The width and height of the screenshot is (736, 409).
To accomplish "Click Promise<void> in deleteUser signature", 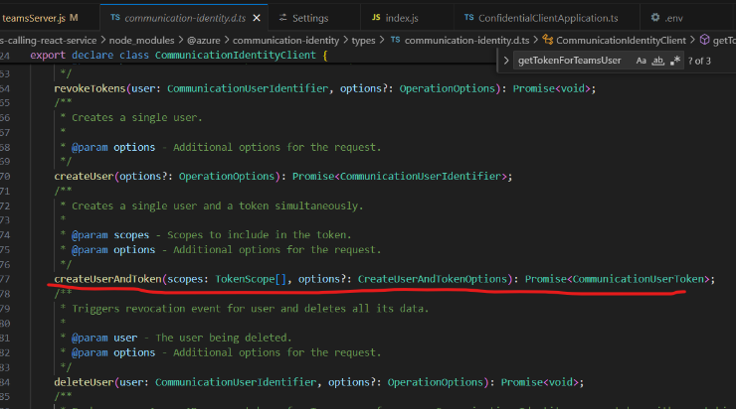I will [x=539, y=382].
